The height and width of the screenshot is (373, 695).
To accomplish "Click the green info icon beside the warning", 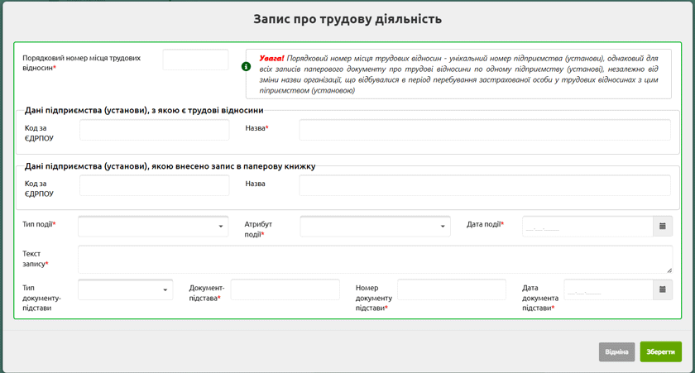I will [x=246, y=66].
